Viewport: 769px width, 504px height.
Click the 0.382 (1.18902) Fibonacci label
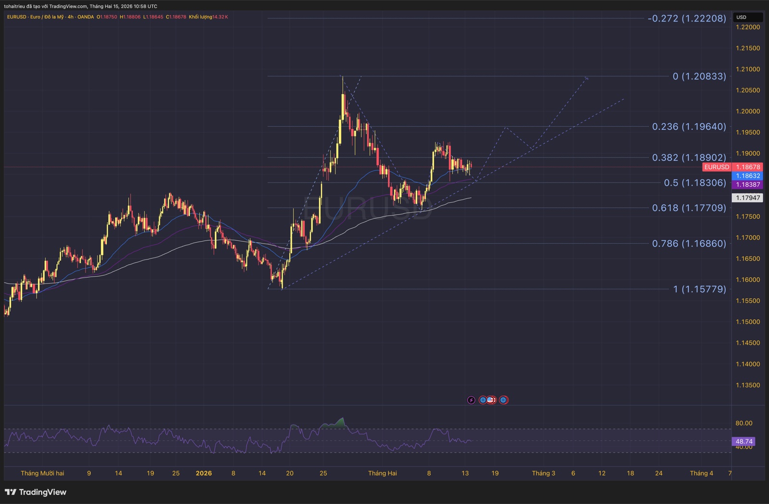689,158
